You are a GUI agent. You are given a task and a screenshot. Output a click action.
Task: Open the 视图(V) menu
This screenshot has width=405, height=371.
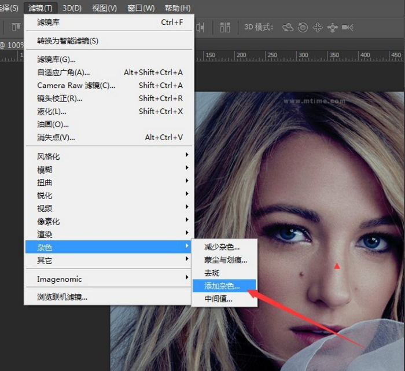pyautogui.click(x=104, y=8)
